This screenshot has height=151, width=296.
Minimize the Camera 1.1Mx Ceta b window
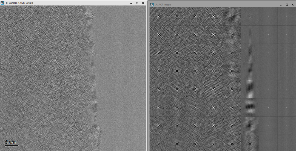coord(131,3)
